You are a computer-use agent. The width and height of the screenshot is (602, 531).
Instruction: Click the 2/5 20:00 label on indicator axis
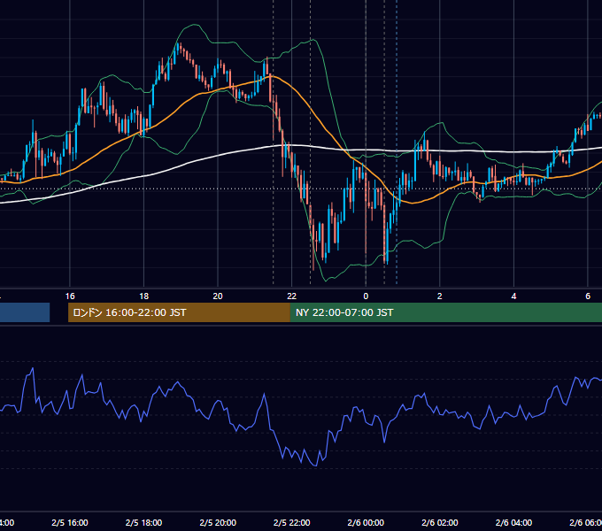coord(218,523)
